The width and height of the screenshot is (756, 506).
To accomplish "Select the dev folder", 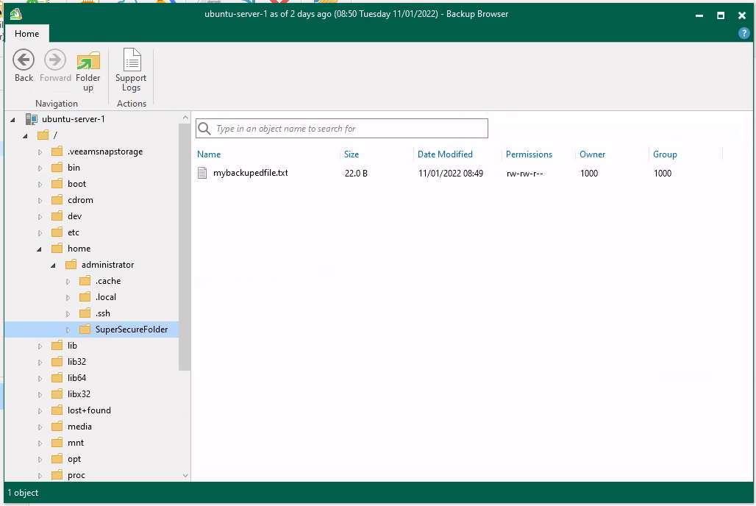I will pyautogui.click(x=74, y=216).
